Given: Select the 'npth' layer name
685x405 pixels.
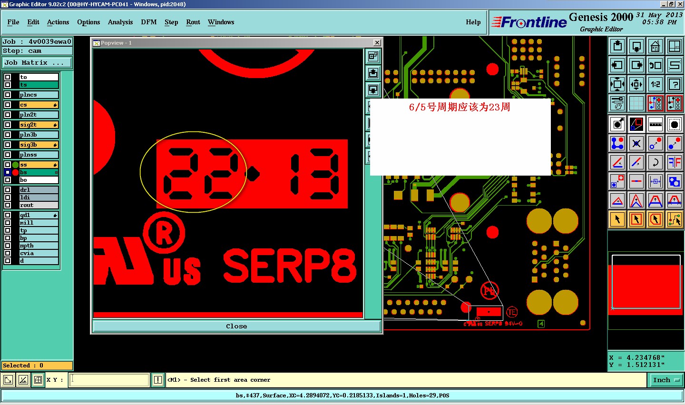Looking at the screenshot, I should click(x=39, y=246).
